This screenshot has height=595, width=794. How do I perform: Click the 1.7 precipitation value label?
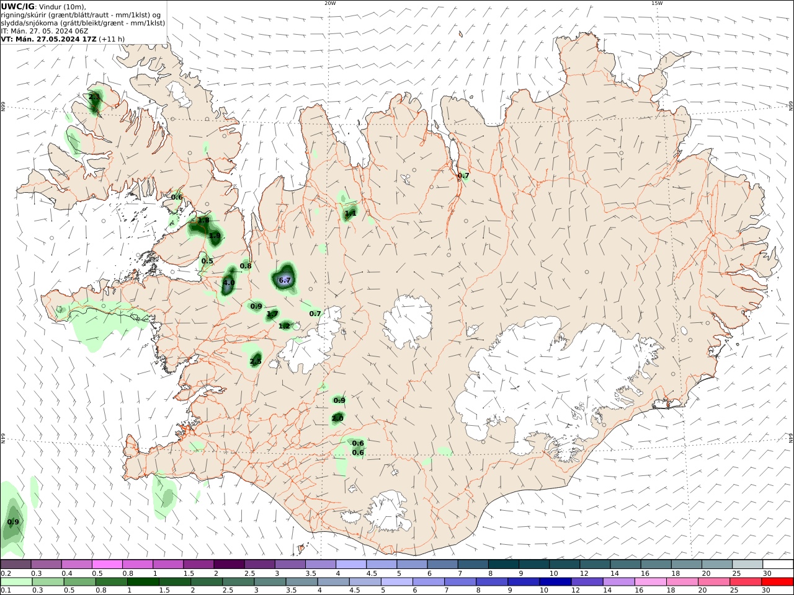click(272, 314)
